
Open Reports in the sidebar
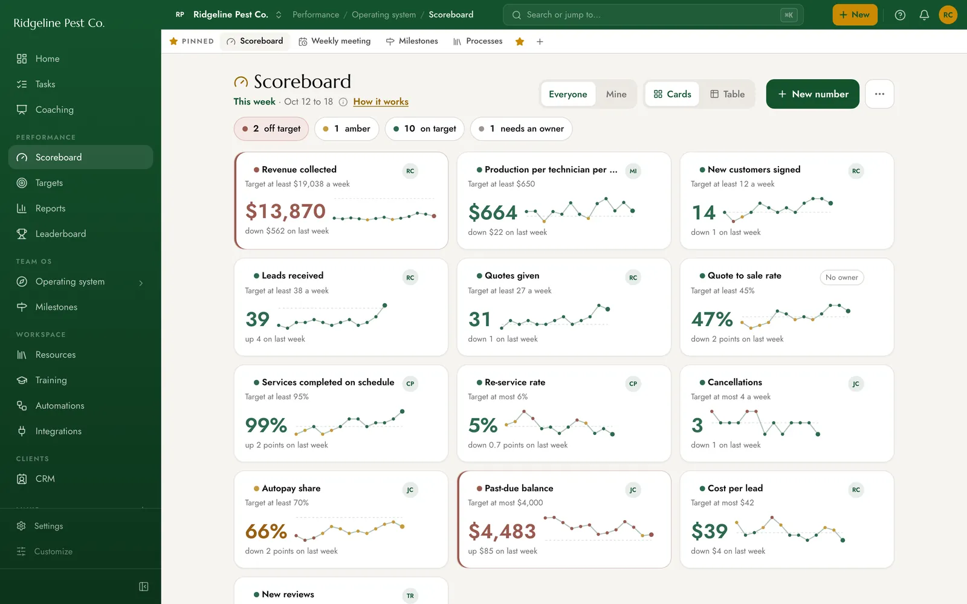click(80, 208)
